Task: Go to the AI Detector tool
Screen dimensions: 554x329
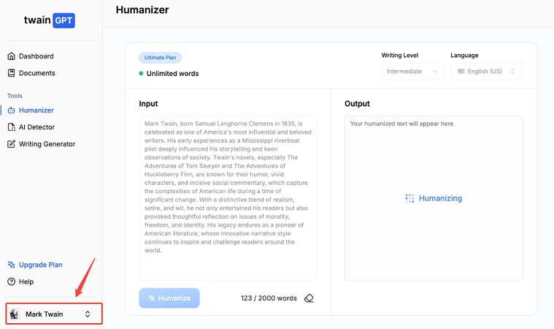Action: pos(36,127)
